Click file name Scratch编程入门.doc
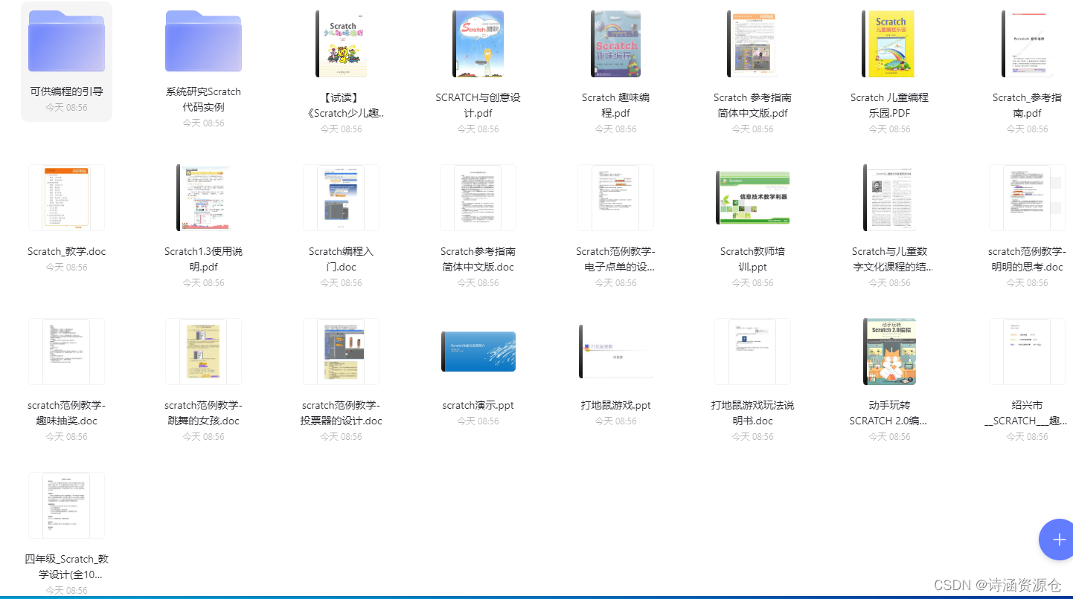The height and width of the screenshot is (599, 1073). pos(341,259)
